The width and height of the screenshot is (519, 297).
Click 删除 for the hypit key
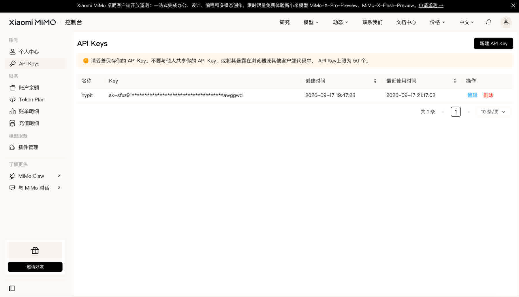pyautogui.click(x=488, y=95)
